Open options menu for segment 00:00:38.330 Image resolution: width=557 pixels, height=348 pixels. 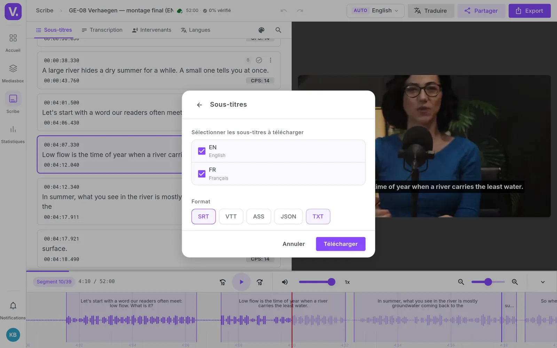[x=270, y=60]
